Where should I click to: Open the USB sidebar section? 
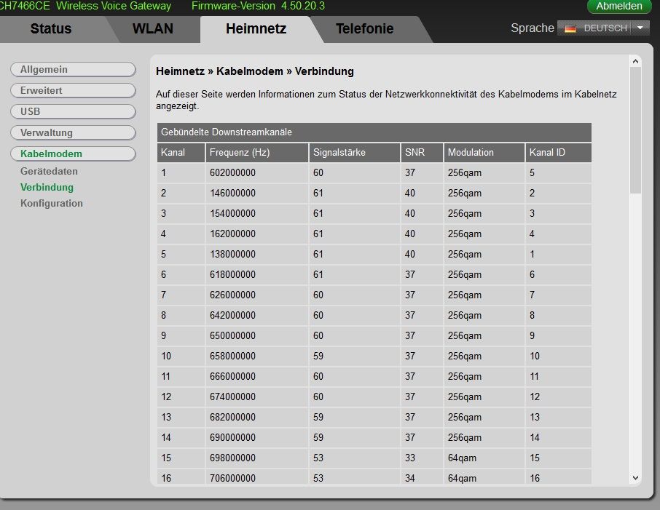pos(73,111)
